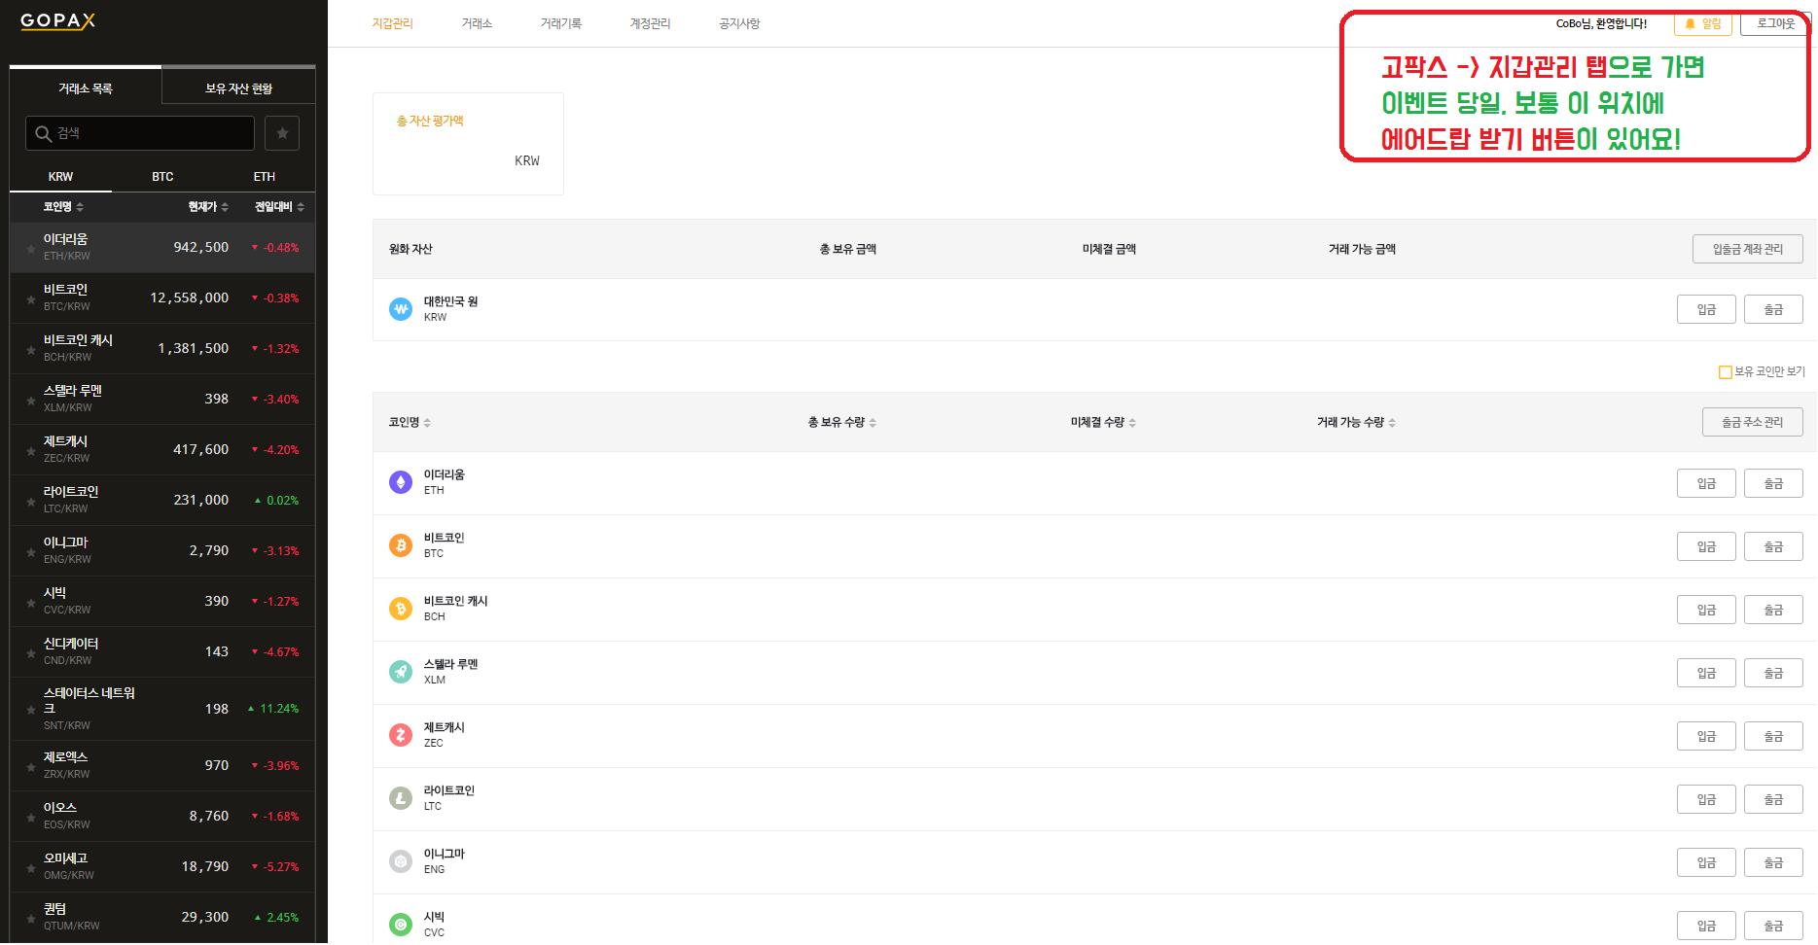Click the Zcash ZEC coin icon
The height and width of the screenshot is (945, 1818).
(x=401, y=735)
